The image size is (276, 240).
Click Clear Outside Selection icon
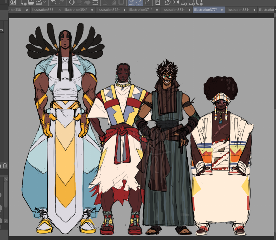pyautogui.click(x=80, y=2)
